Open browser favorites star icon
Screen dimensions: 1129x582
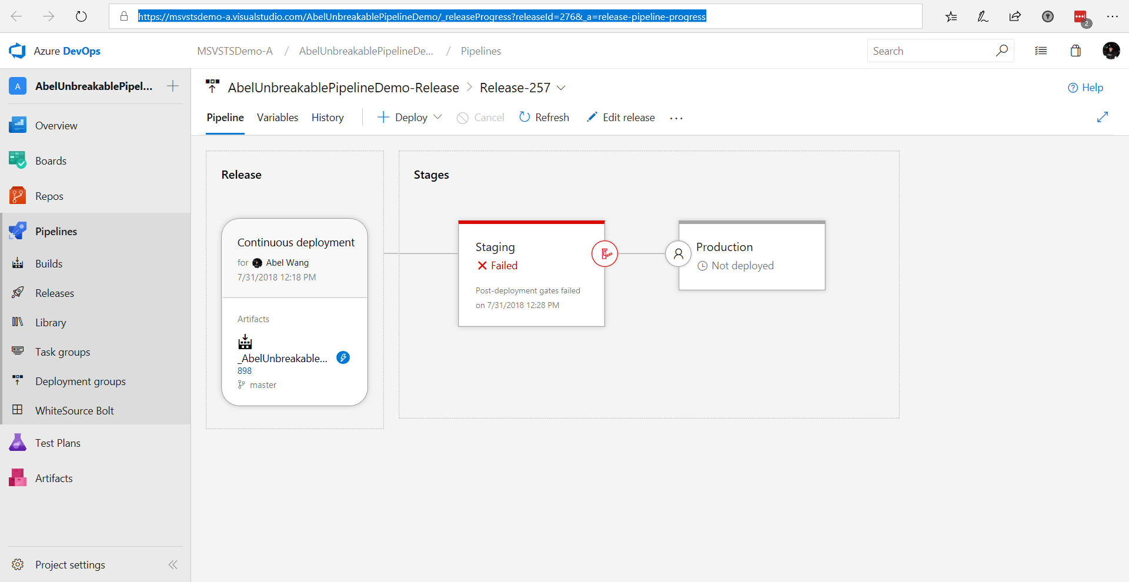point(951,16)
